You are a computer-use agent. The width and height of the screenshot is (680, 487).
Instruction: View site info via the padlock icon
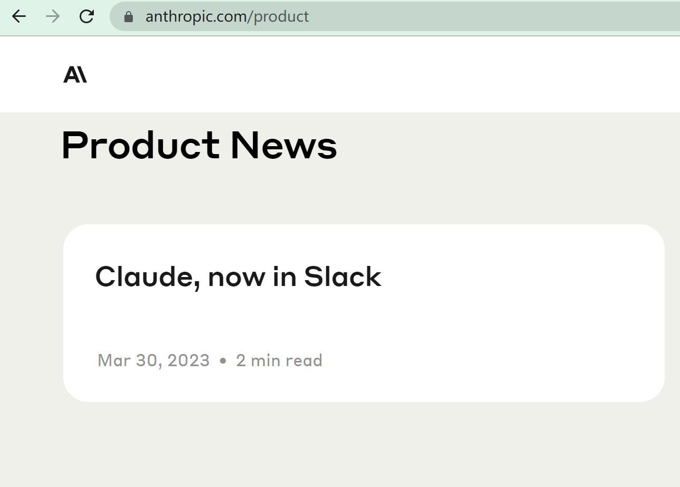(128, 17)
